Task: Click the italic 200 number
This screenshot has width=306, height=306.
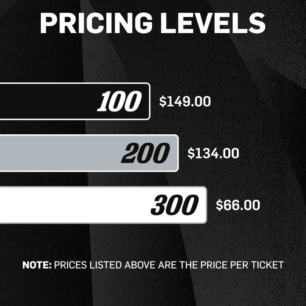Action: [145, 153]
